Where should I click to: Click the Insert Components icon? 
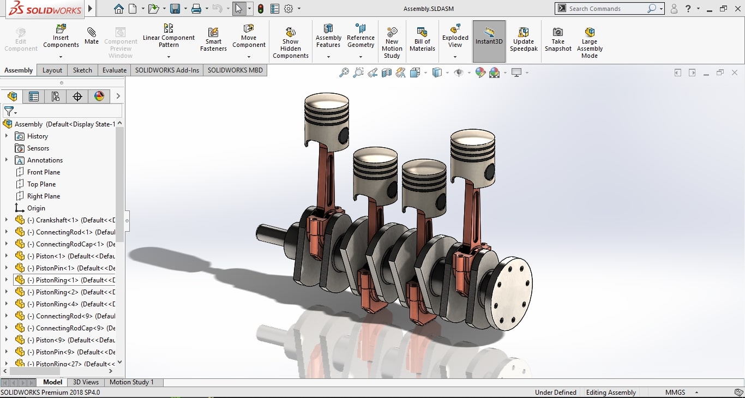61,29
